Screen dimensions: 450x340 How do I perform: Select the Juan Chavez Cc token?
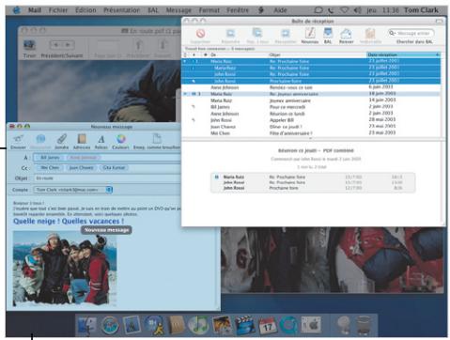[x=82, y=168]
